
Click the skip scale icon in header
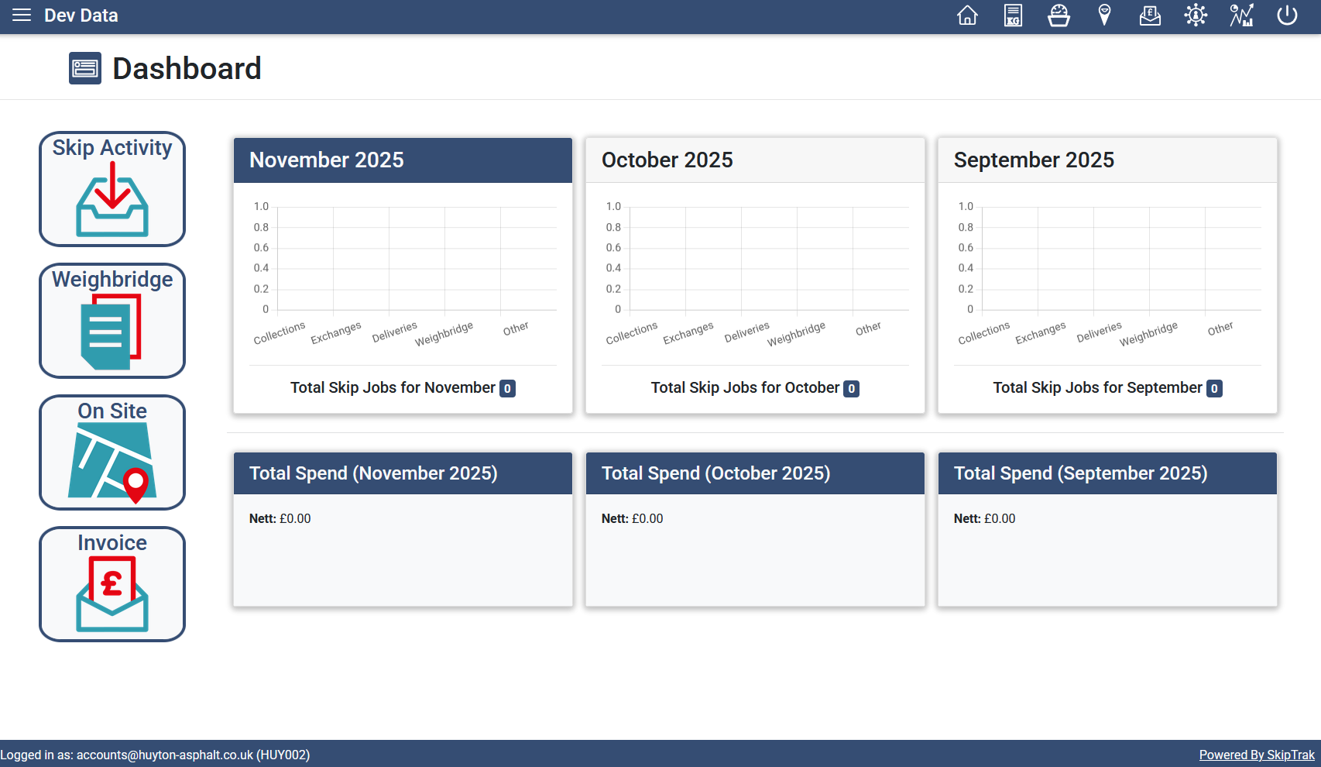tap(1059, 15)
